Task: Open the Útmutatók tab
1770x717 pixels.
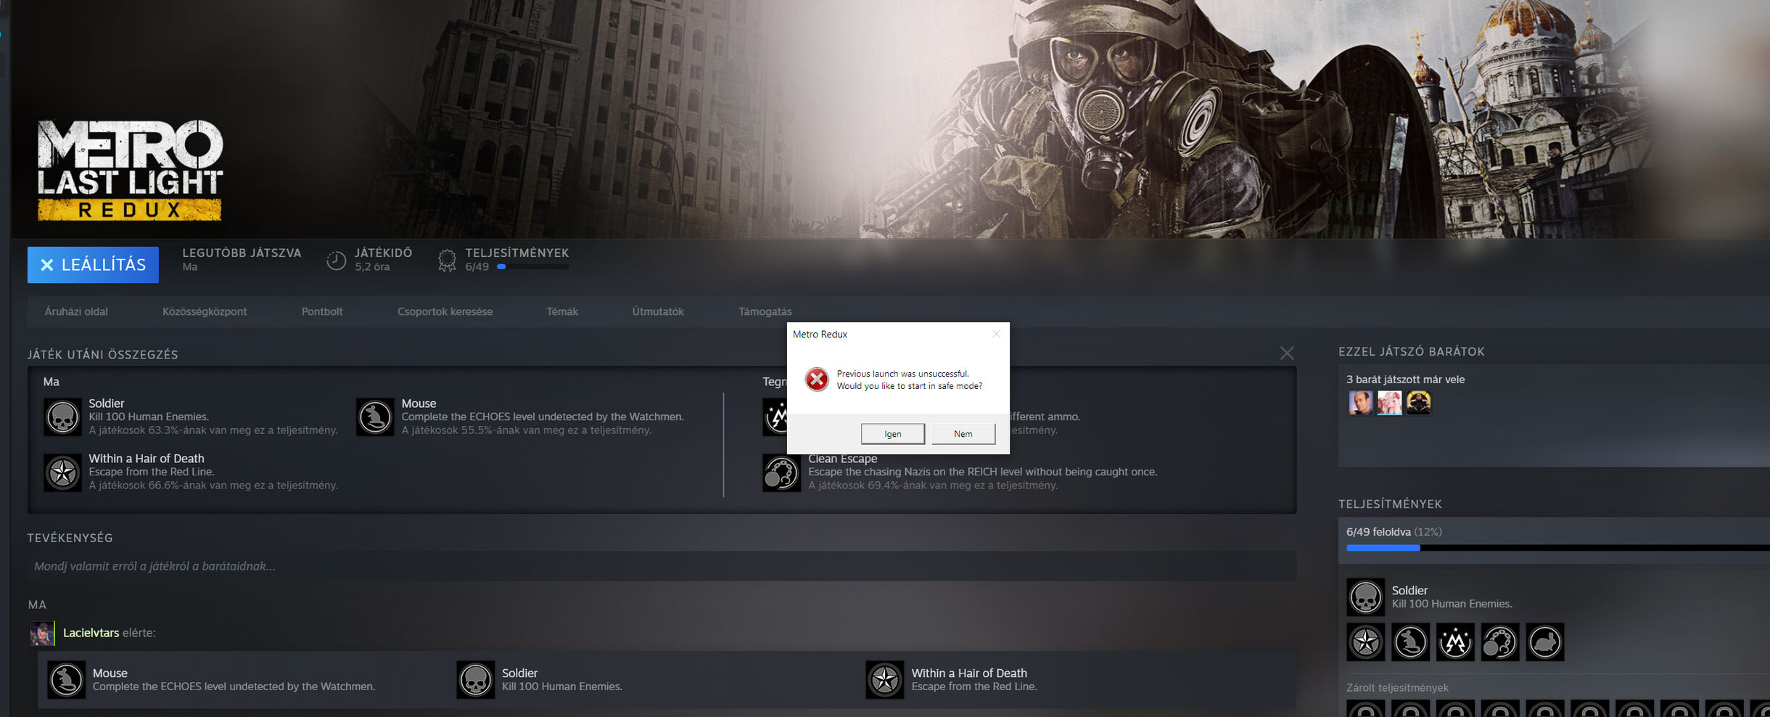Action: click(658, 311)
